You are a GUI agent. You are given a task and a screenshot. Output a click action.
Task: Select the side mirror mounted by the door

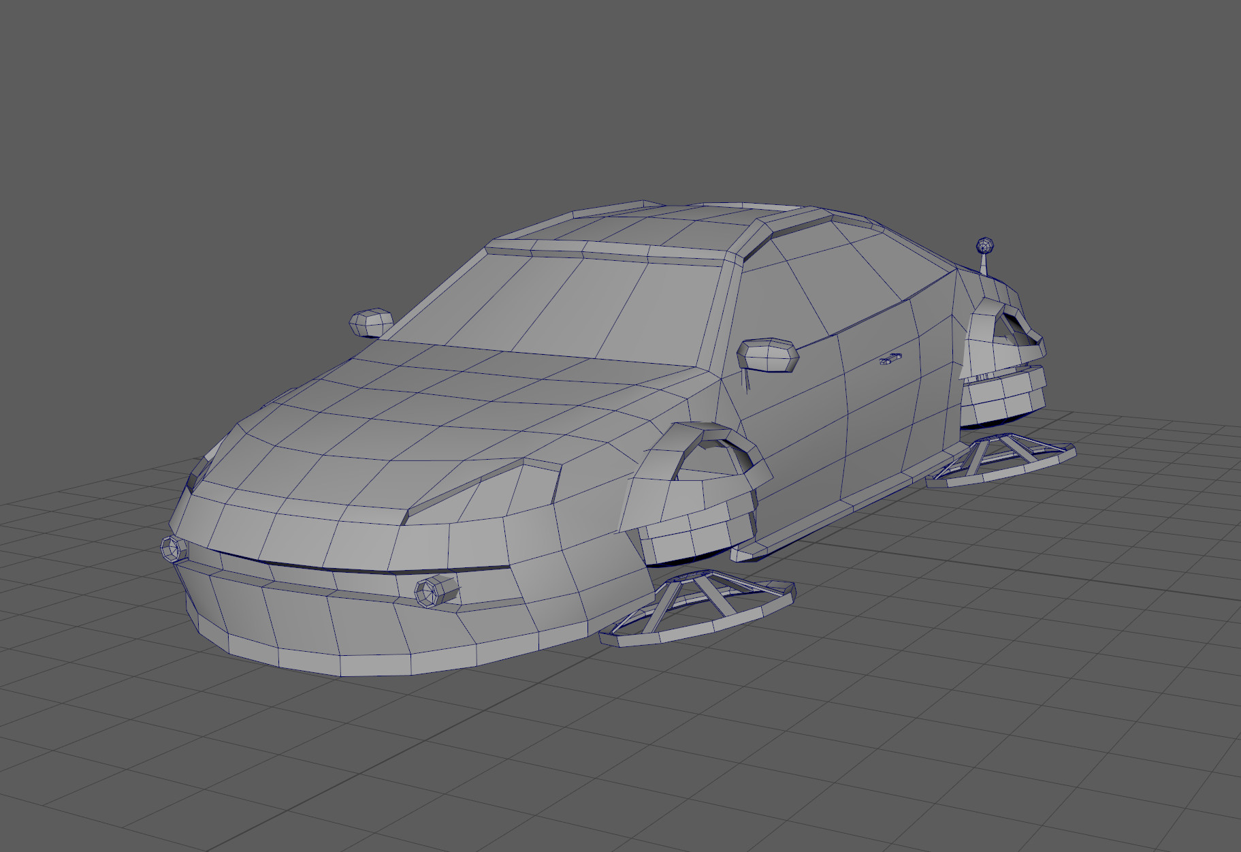coord(768,355)
